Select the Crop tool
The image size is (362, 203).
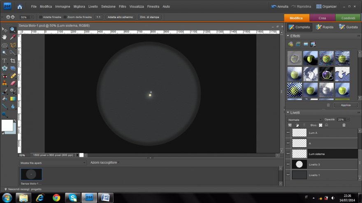[x=13, y=60]
